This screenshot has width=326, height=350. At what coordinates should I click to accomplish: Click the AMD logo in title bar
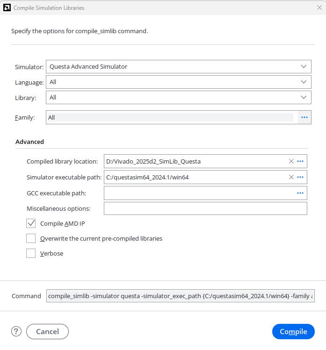[7, 7]
